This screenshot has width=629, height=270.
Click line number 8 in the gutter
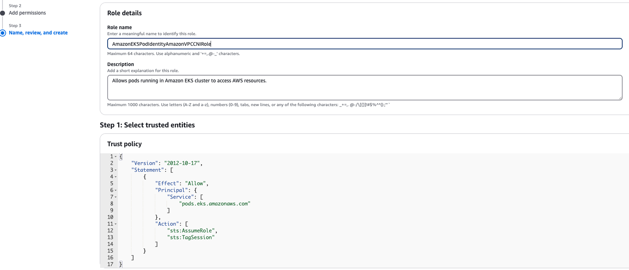(x=111, y=204)
